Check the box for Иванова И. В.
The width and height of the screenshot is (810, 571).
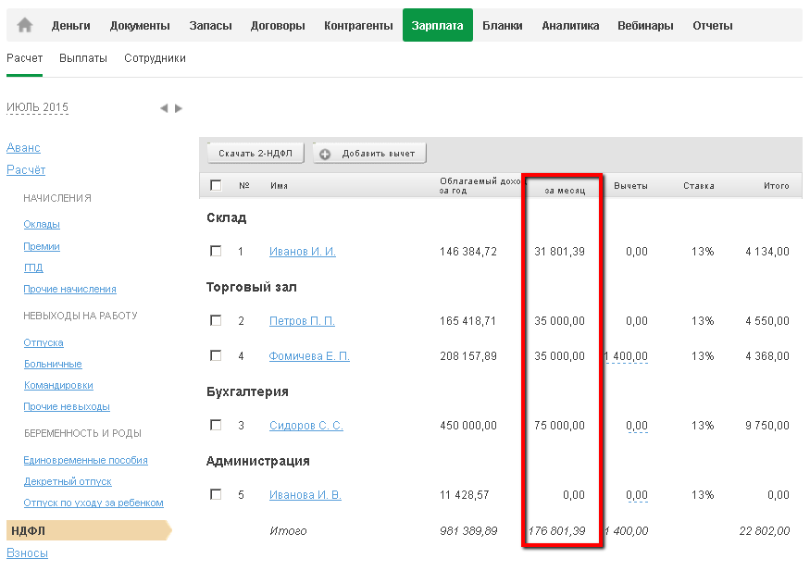click(216, 494)
